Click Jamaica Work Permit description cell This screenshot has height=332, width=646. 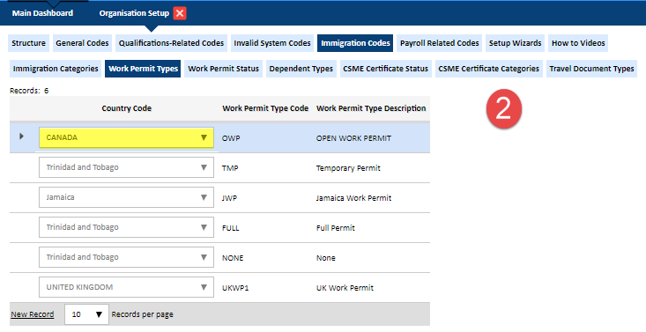tap(353, 198)
